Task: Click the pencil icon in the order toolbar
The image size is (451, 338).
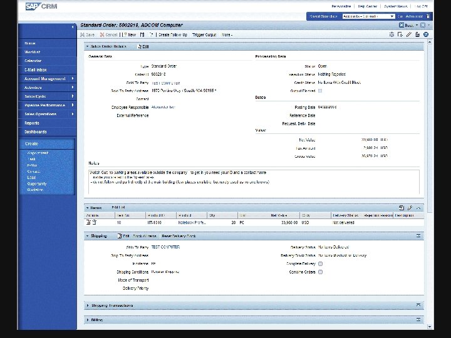Action: [x=408, y=34]
